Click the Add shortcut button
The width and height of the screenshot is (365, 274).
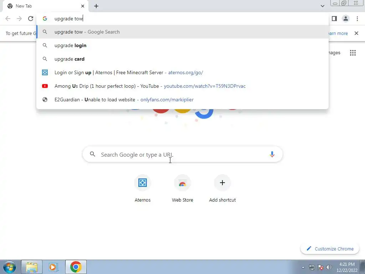[x=222, y=188]
